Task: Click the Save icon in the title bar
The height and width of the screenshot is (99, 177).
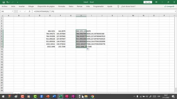Action: click(4, 2)
